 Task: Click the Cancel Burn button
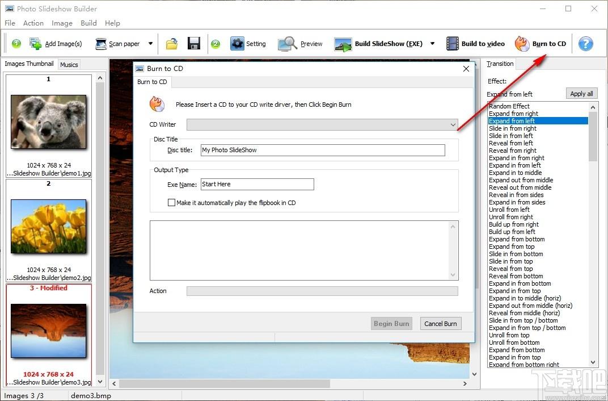[x=441, y=323]
